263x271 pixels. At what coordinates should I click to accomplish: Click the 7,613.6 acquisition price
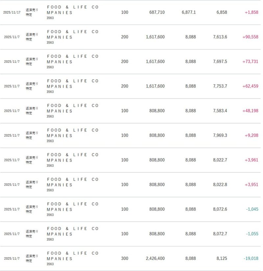click(220, 37)
